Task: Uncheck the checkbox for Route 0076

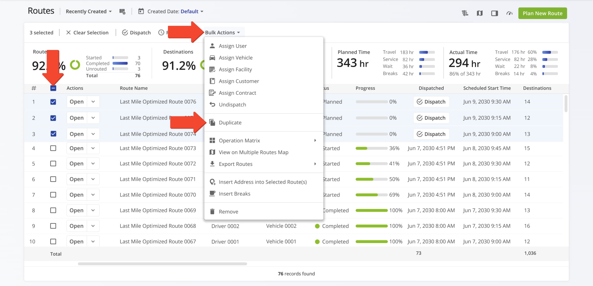Action: 53,102
